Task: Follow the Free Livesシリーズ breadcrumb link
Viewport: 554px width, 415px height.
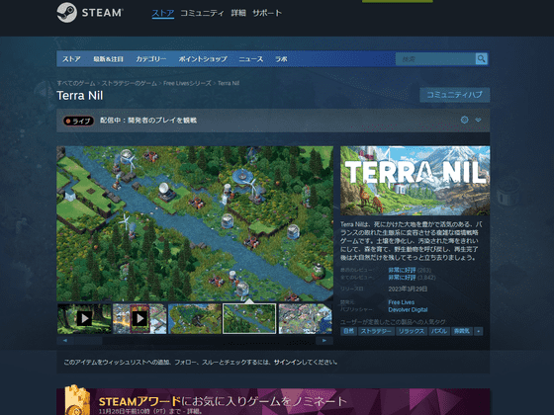Action: (187, 83)
